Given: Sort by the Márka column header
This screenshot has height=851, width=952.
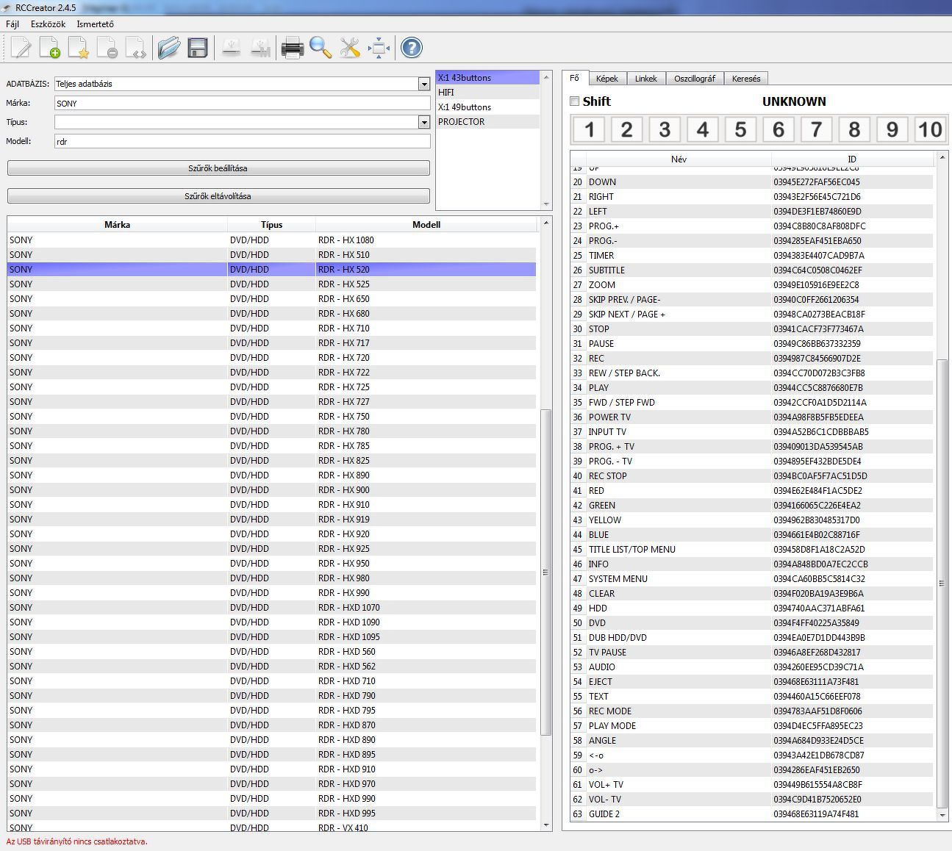Looking at the screenshot, I should coord(118,225).
